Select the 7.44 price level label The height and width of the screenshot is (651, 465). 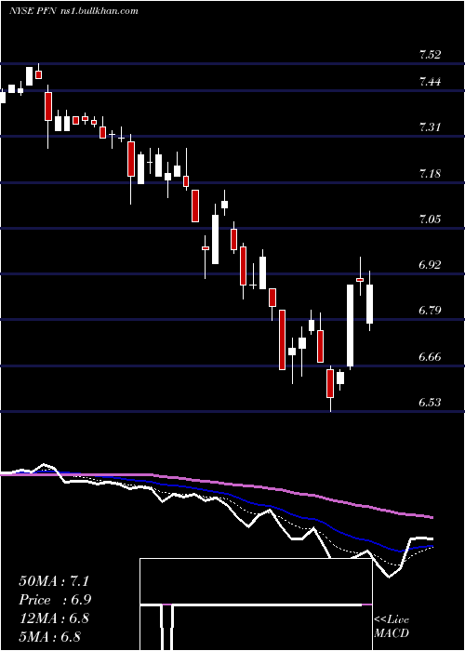(430, 82)
